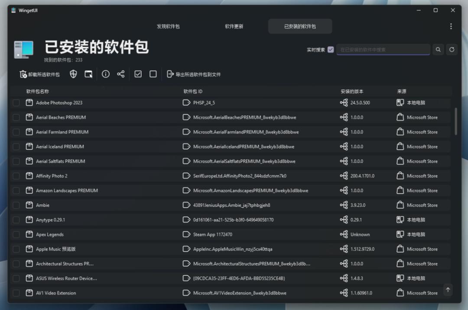Click the version value 1.1.60961.0
Screen dimensions: 468x310
361,293
